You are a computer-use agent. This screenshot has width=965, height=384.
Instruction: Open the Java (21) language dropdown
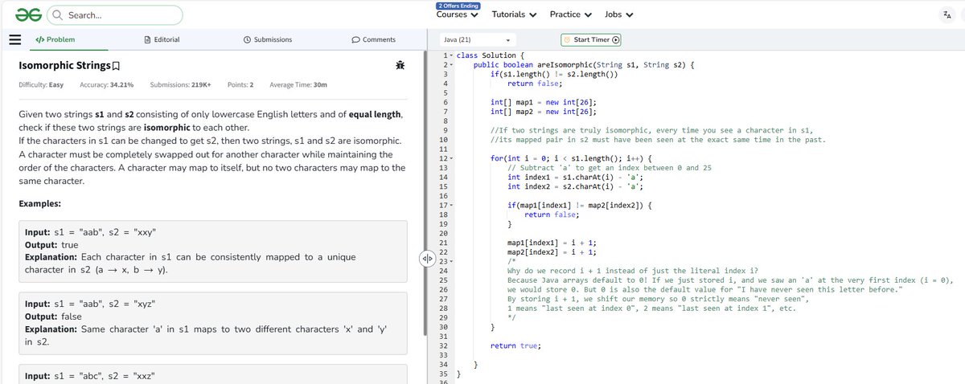coord(478,40)
